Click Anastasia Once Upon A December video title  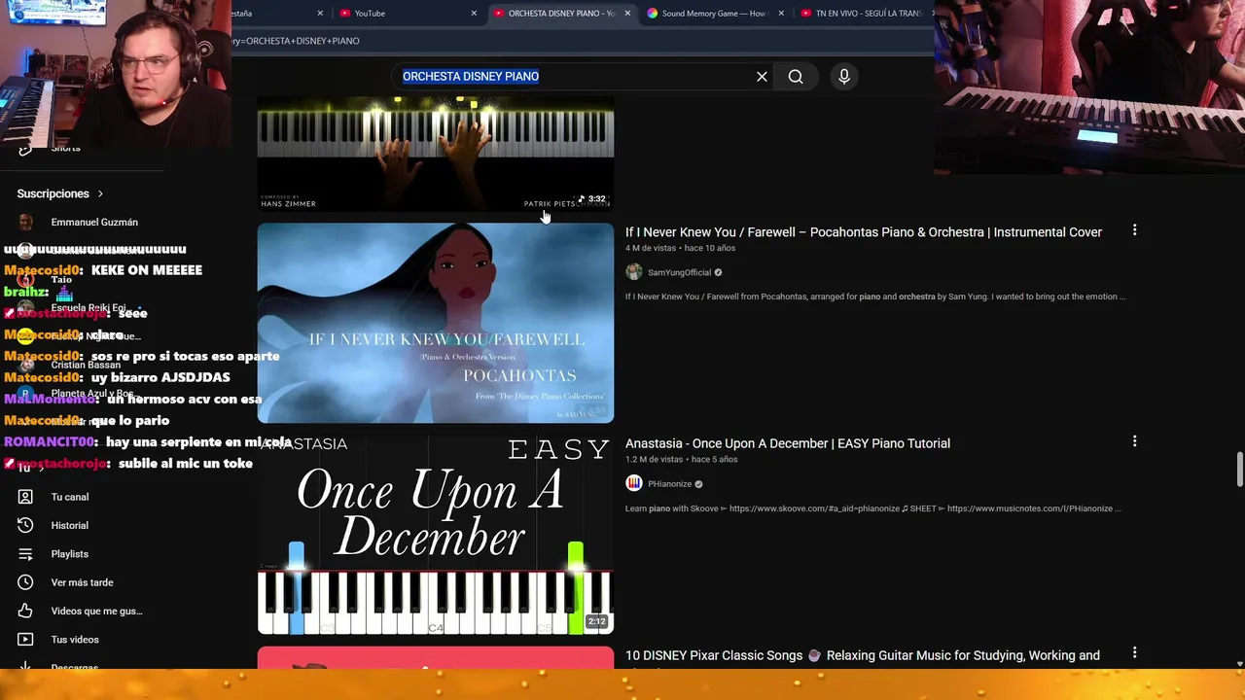[x=788, y=443]
